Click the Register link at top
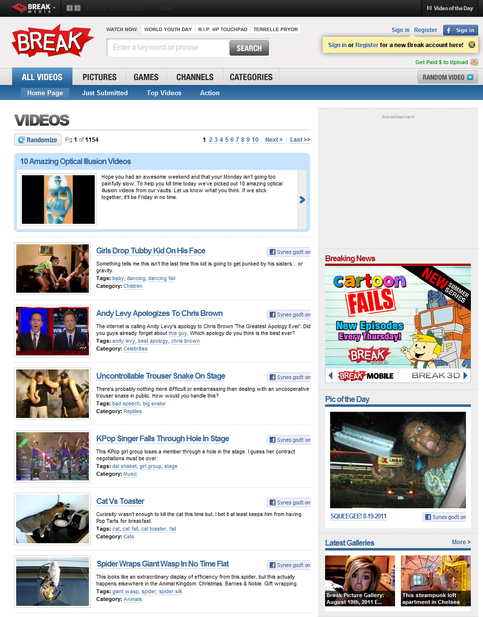Screen dimensions: 483x617 coord(426,30)
